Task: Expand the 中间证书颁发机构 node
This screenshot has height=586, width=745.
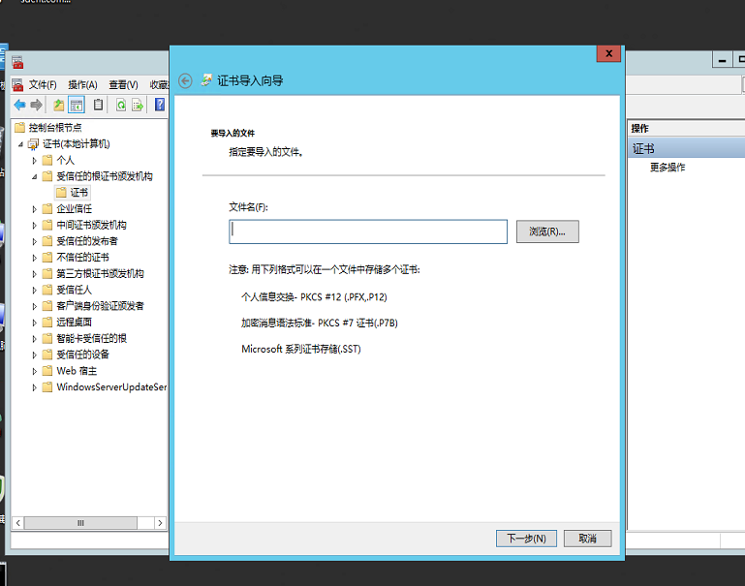Action: click(35, 225)
